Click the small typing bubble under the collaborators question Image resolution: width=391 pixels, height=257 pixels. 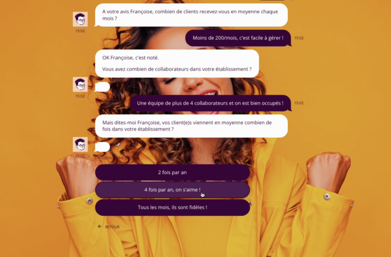click(x=102, y=87)
